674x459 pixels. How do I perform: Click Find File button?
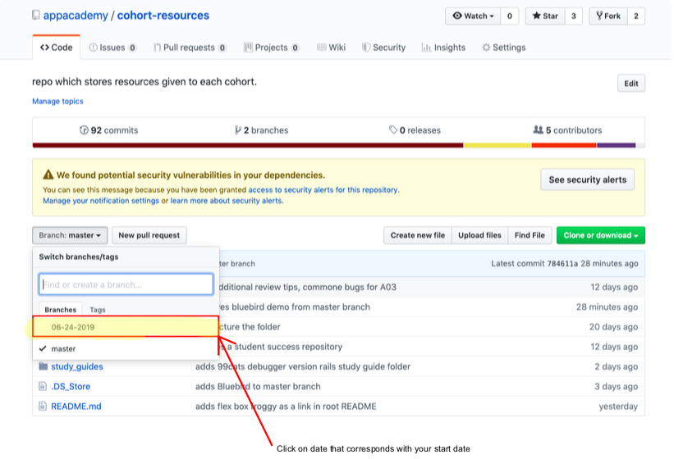[x=530, y=235]
